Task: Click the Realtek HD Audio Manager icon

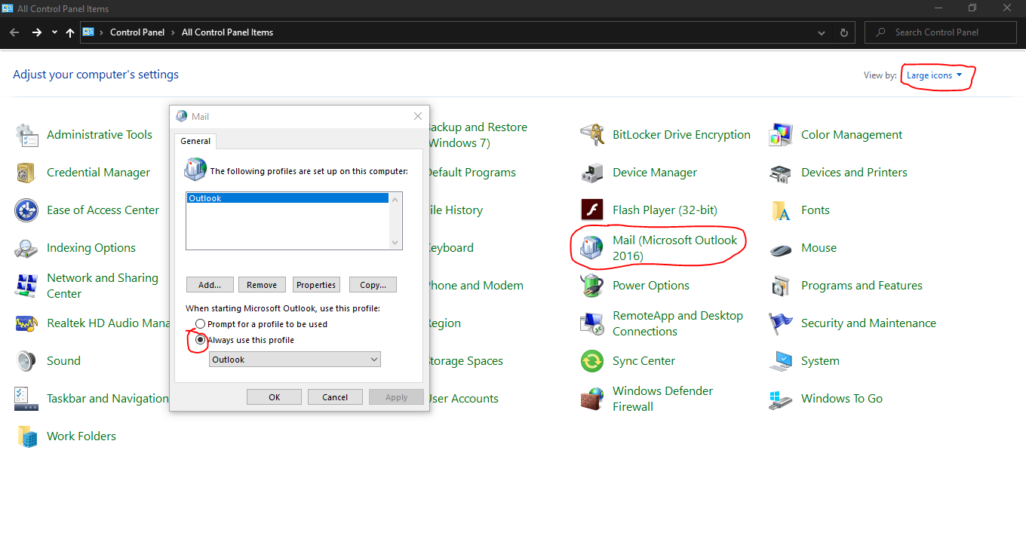Action: 26,323
